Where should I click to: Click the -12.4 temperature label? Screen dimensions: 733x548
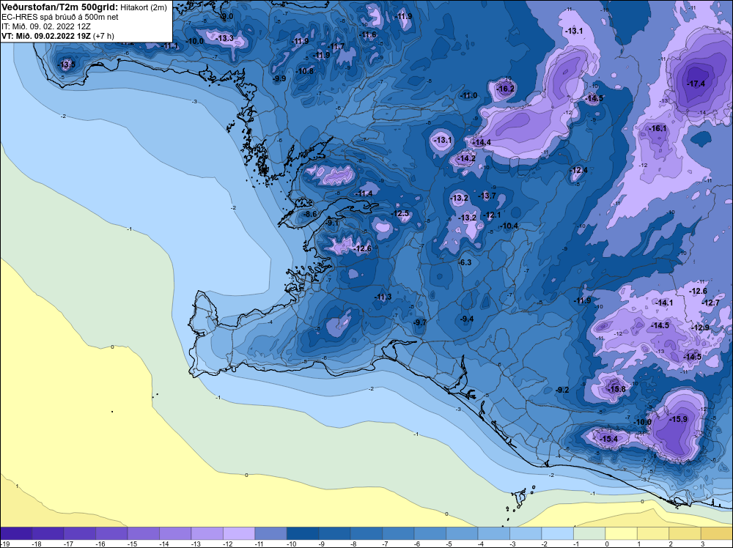(579, 170)
